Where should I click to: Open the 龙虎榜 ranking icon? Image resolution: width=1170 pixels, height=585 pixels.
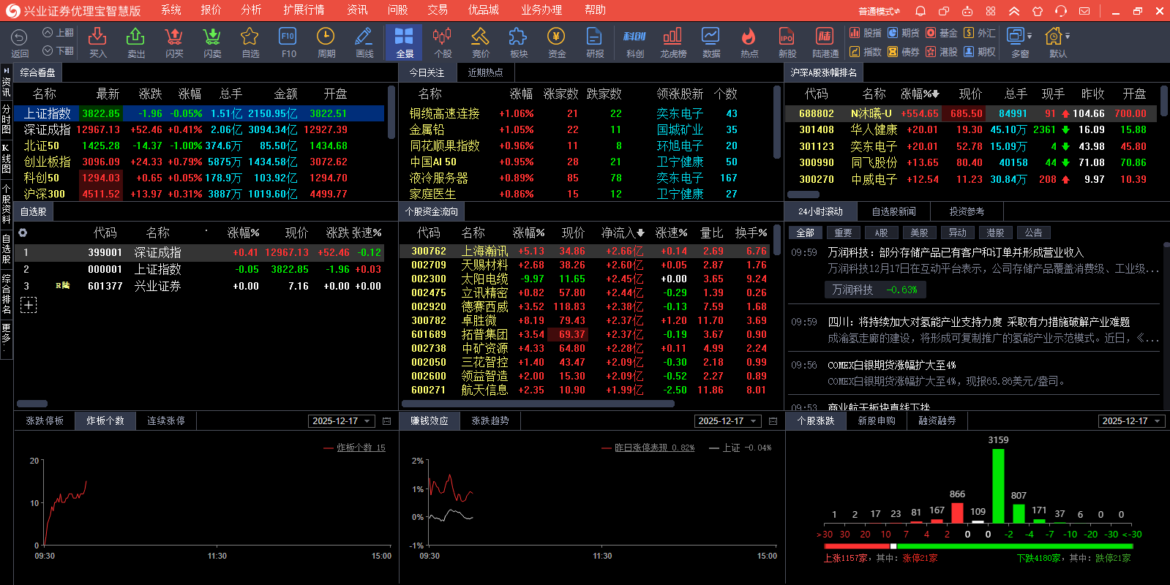[672, 42]
